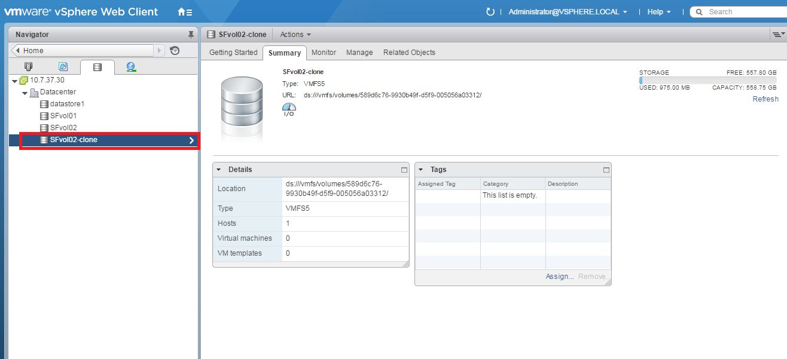Click the storage Refresh link
The width and height of the screenshot is (787, 359).
point(765,99)
